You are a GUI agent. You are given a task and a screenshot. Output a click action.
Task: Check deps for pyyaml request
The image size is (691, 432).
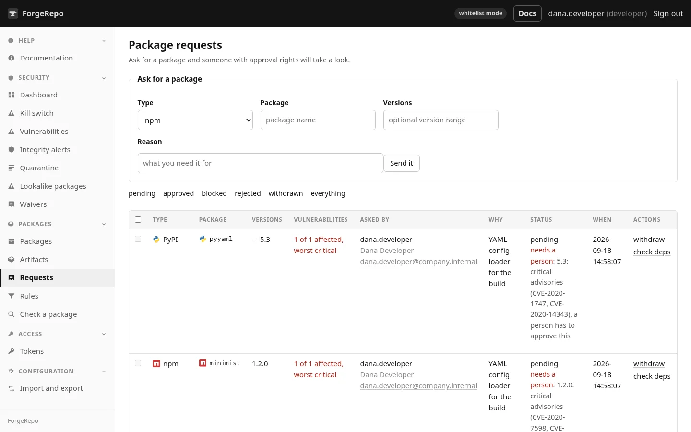[652, 252]
